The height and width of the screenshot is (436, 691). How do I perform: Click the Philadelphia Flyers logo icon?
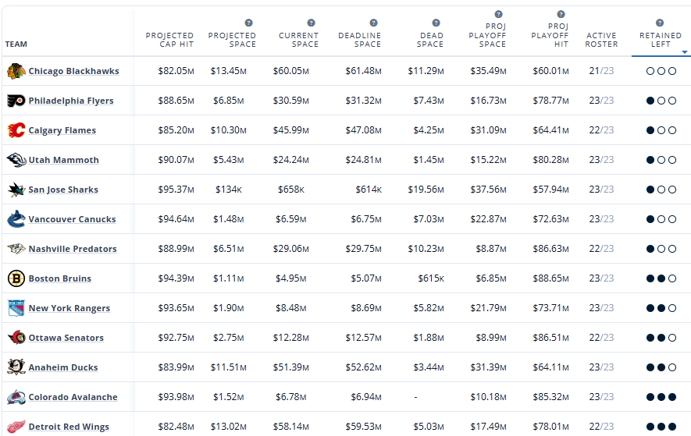16,101
